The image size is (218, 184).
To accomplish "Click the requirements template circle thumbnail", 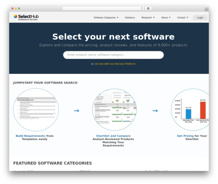I will [x=36, y=110].
